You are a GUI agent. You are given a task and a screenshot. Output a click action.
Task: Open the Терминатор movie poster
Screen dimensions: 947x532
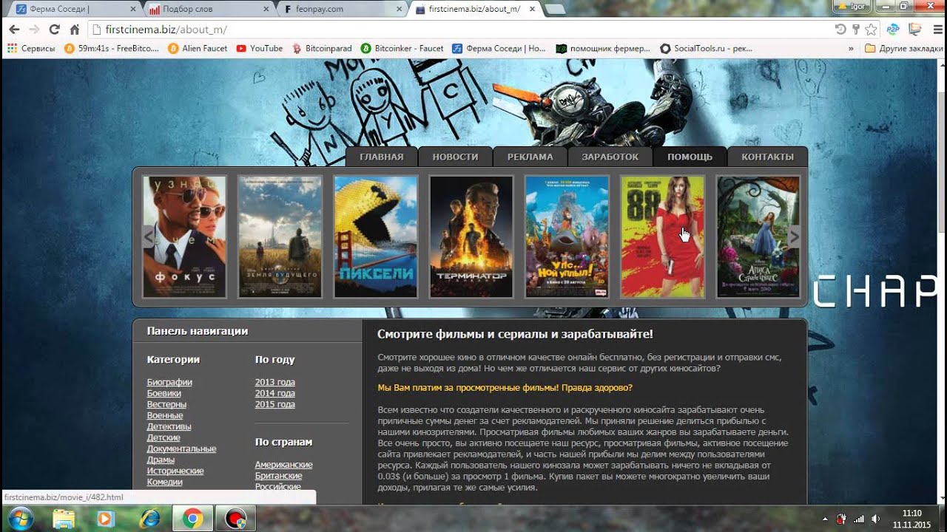click(471, 236)
